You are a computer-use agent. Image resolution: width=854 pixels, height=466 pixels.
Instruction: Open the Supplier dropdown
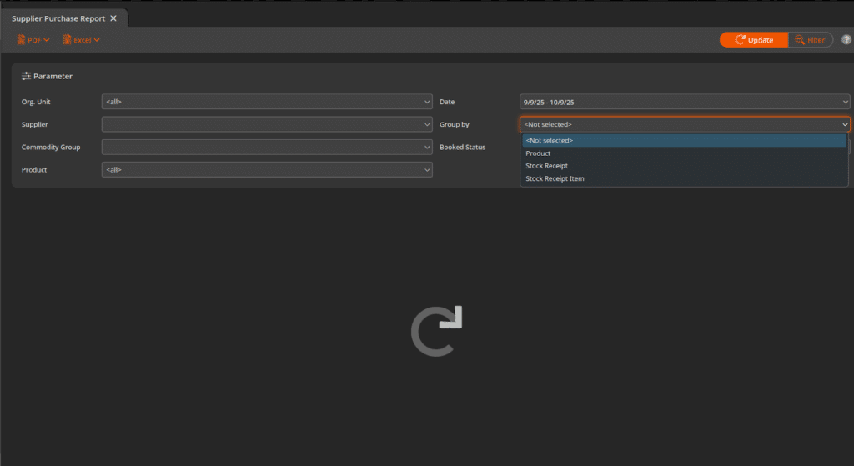click(x=267, y=124)
